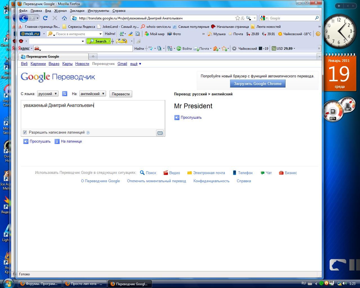This screenshot has height=288, width=360.
Task: Click the swap languages icon
Action: coord(65,94)
